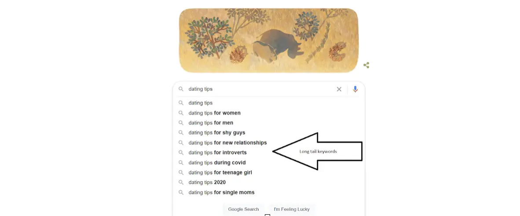The image size is (520, 216).
Task: Select 'dating tips for introverts' suggestion
Action: 217,153
